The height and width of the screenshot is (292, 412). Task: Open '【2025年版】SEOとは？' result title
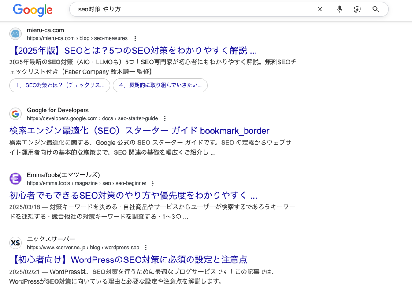133,50
